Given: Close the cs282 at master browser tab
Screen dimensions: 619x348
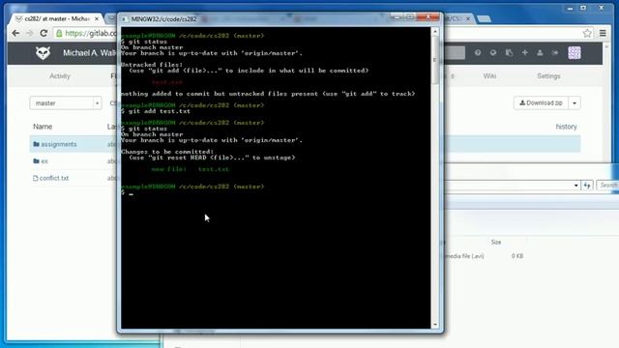Looking at the screenshot, I should (x=97, y=18).
